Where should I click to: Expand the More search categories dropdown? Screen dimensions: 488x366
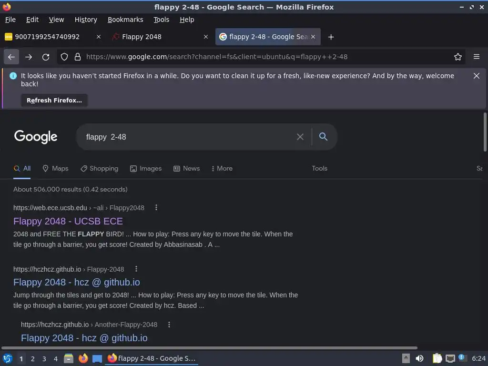[x=222, y=168]
